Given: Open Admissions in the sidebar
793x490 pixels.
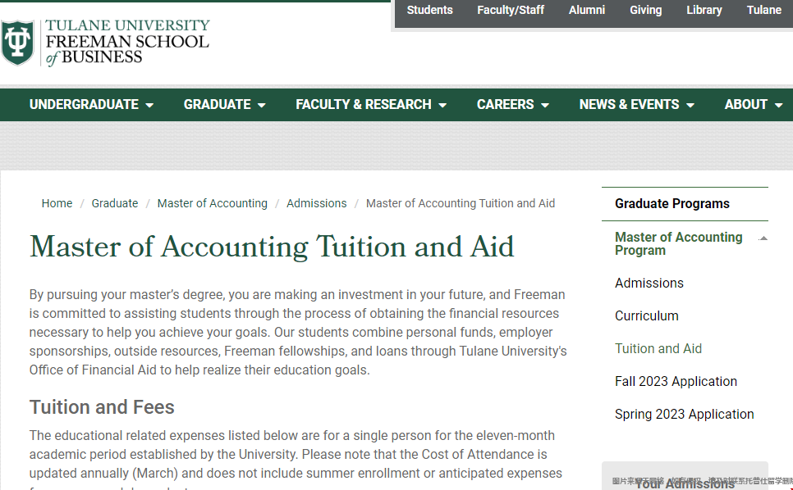Looking at the screenshot, I should [x=649, y=283].
